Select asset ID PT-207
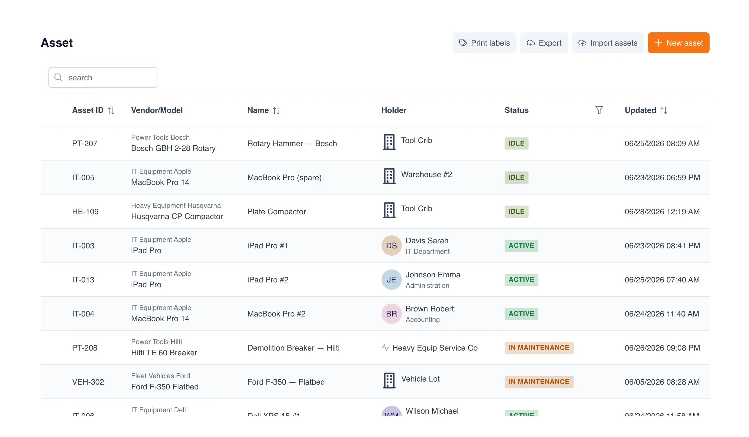 pyautogui.click(x=85, y=143)
